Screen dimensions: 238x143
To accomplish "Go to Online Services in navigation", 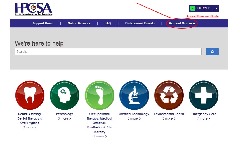I will pyautogui.click(x=79, y=23).
